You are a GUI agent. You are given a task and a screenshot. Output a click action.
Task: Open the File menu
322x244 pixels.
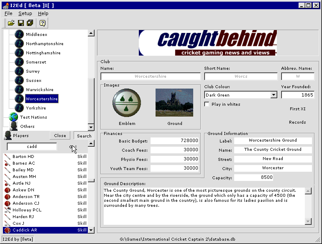pyautogui.click(x=8, y=13)
